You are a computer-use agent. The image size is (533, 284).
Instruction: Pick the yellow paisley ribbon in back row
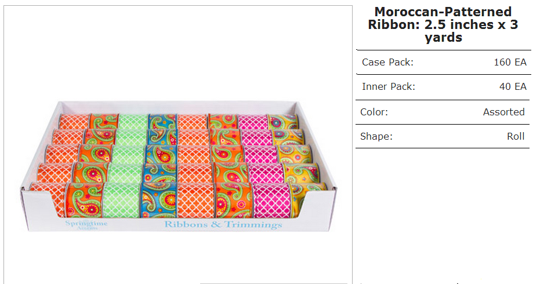click(x=283, y=122)
